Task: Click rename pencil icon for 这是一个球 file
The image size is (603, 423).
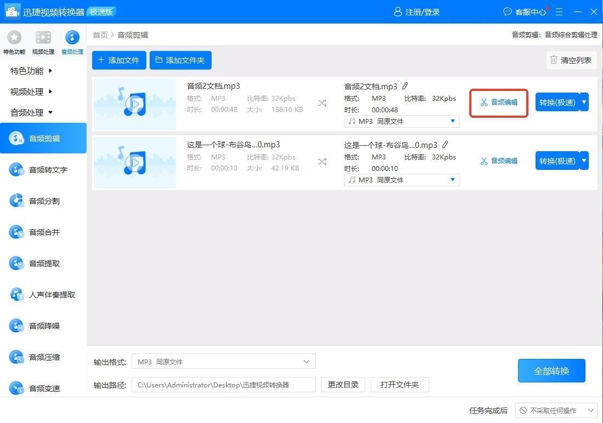Action: tap(445, 145)
